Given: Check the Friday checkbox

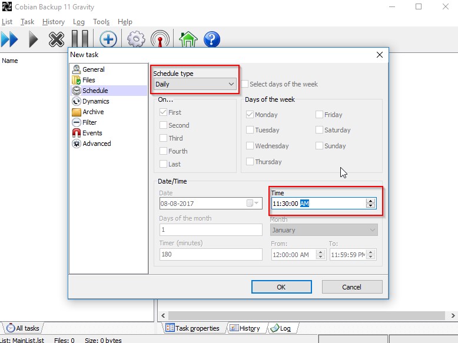Looking at the screenshot, I should [x=319, y=115].
